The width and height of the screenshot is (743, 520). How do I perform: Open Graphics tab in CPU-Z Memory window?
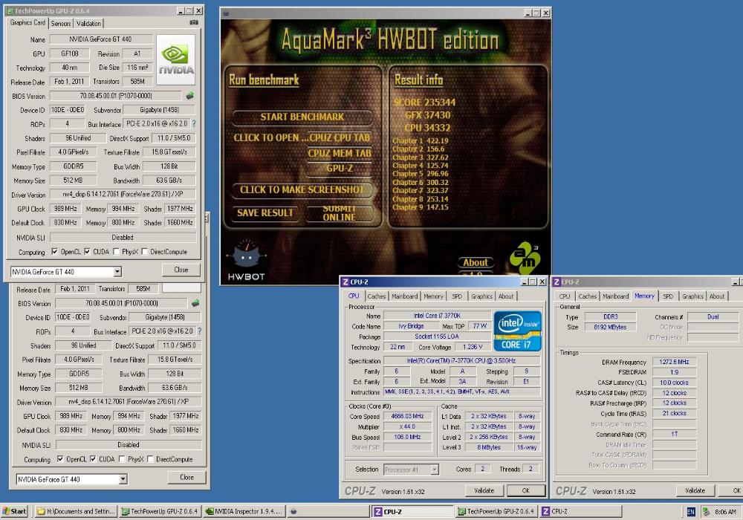coord(692,296)
